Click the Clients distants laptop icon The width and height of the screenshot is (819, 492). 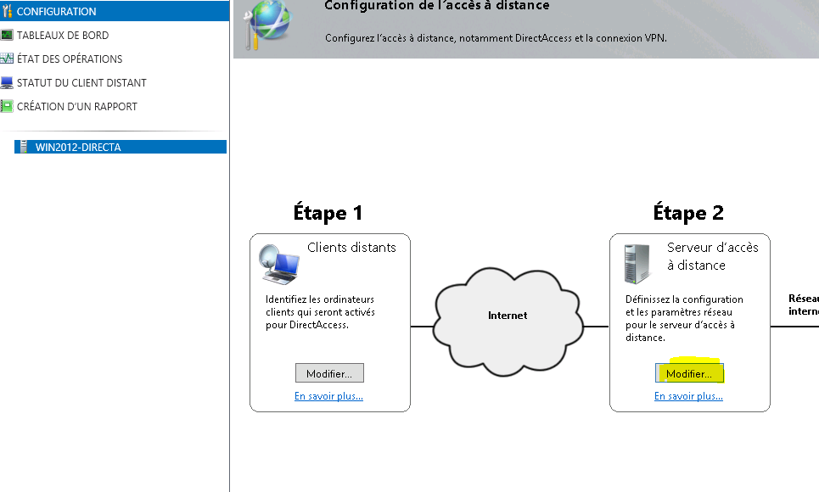coord(279,265)
